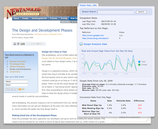This screenshot has height=129, width=158.
Task: Click the Search button in Tracker Stats
Action: pyautogui.click(x=141, y=12)
